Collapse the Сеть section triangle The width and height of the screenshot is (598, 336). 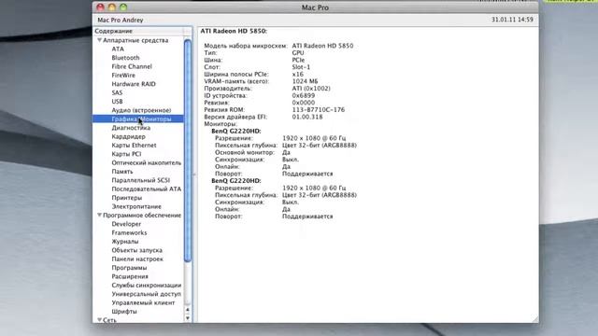(x=100, y=320)
